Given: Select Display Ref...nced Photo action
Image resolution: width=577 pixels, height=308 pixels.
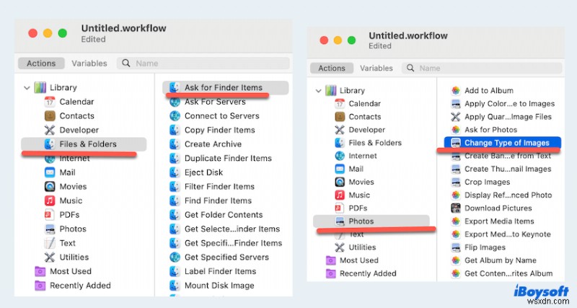Looking at the screenshot, I should click(x=508, y=195).
